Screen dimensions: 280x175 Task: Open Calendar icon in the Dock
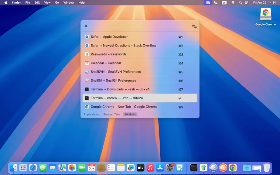(92, 168)
